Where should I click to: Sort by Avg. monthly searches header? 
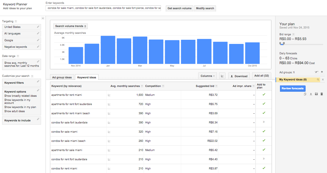click(125, 86)
